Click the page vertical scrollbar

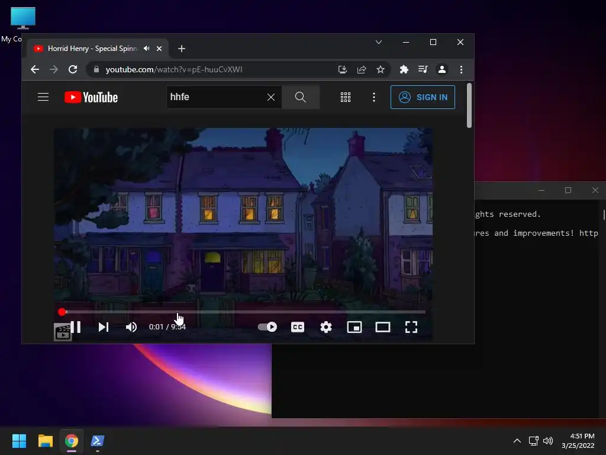469,105
